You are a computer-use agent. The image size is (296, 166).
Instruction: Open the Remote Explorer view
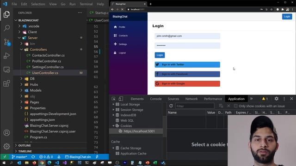click(6, 70)
